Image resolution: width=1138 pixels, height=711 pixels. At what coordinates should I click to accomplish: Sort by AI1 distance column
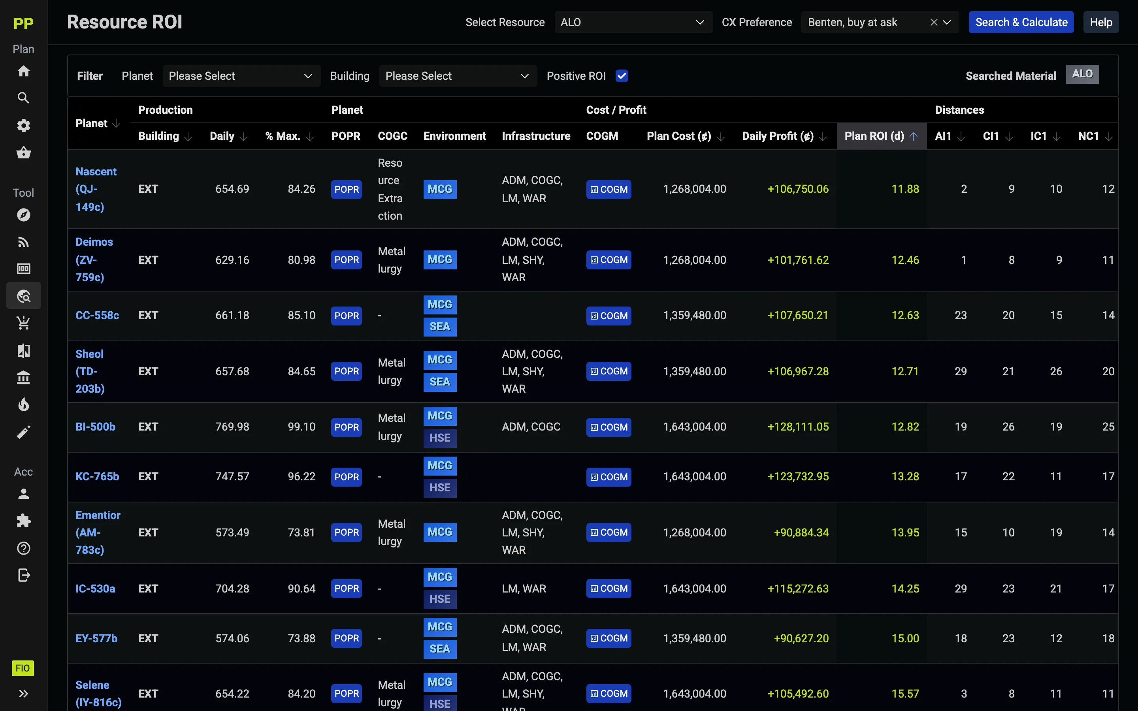pyautogui.click(x=961, y=136)
